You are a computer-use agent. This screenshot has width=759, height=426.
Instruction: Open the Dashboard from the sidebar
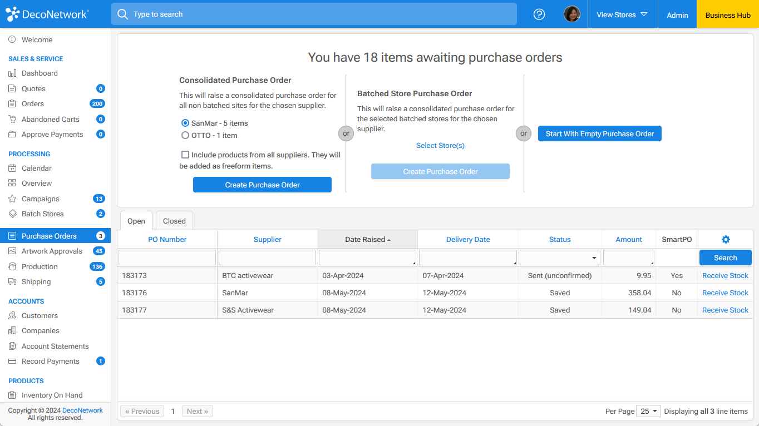pyautogui.click(x=39, y=73)
